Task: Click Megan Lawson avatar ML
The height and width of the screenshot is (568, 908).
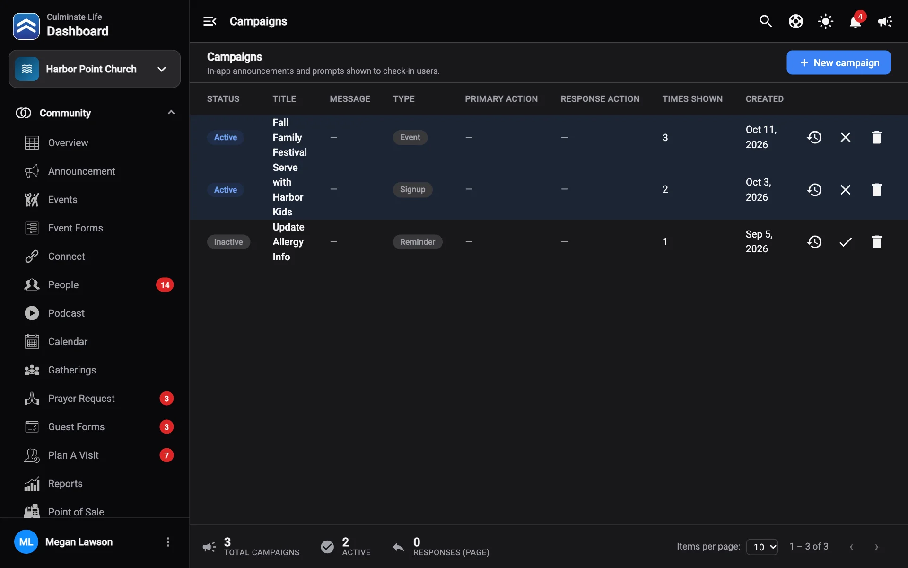Action: click(26, 542)
